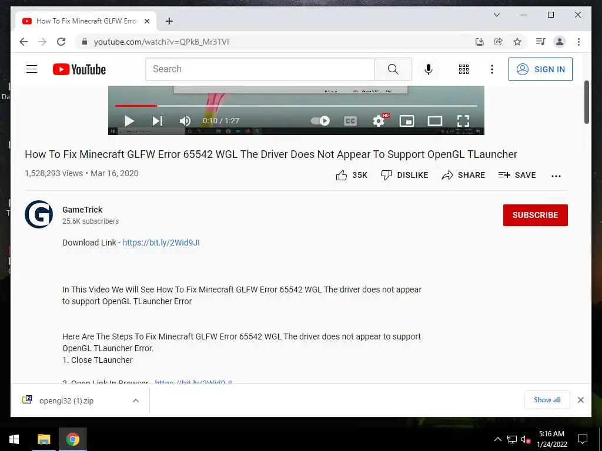Seek along the video progress bar

pos(296,106)
